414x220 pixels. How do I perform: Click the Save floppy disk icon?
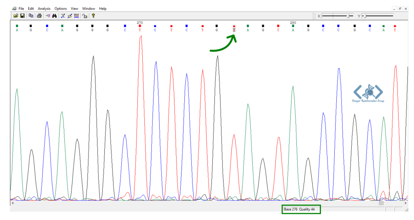click(23, 16)
